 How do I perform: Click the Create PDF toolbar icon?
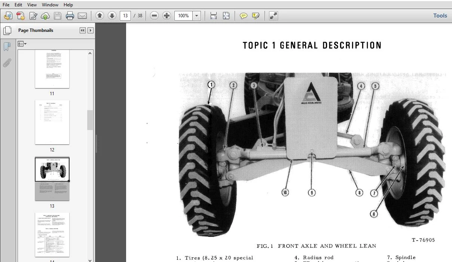tap(21, 16)
